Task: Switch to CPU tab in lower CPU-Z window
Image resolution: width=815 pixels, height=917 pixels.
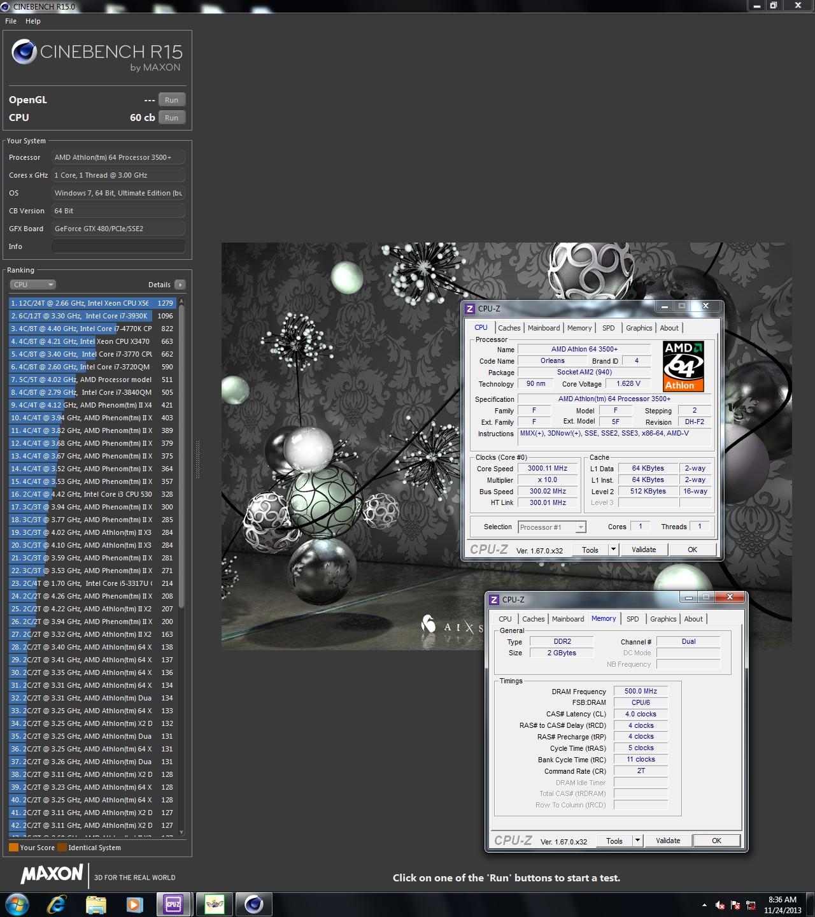Action: pos(505,619)
